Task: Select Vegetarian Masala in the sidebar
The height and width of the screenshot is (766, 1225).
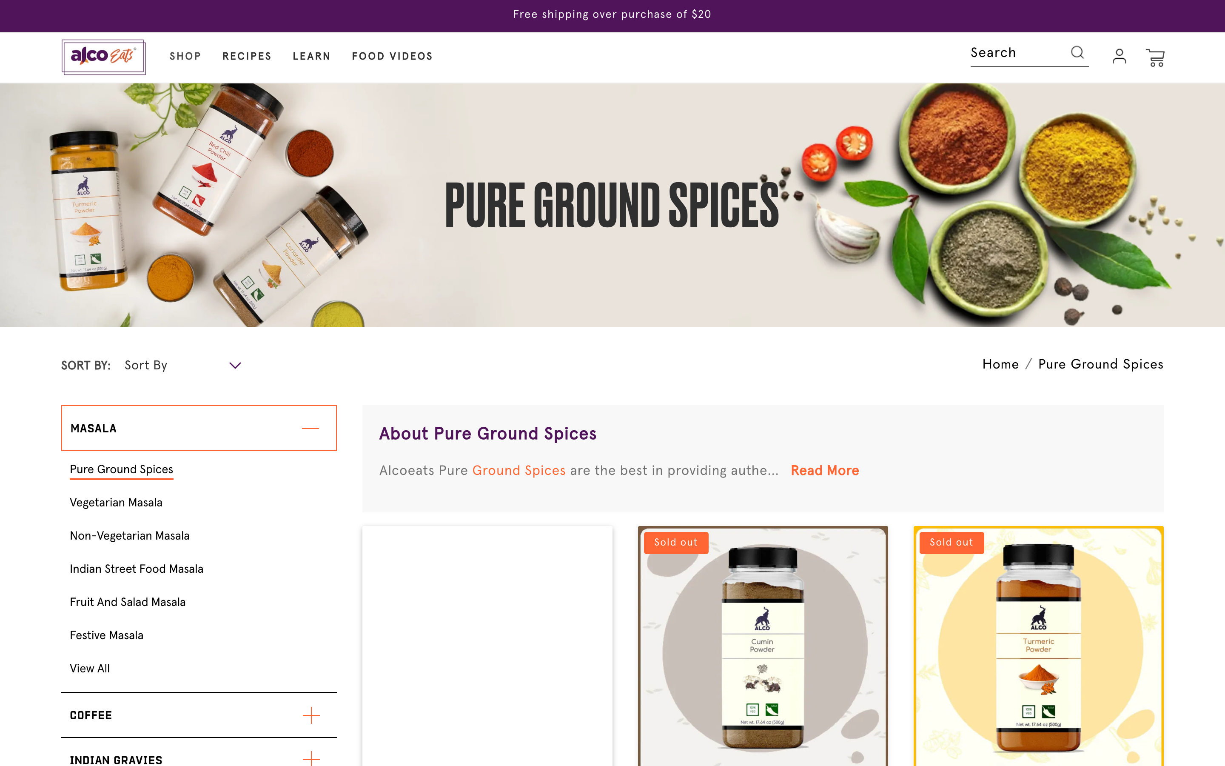Action: [116, 503]
